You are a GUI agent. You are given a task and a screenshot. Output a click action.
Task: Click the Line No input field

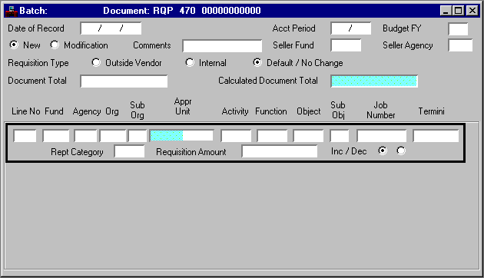(x=25, y=136)
